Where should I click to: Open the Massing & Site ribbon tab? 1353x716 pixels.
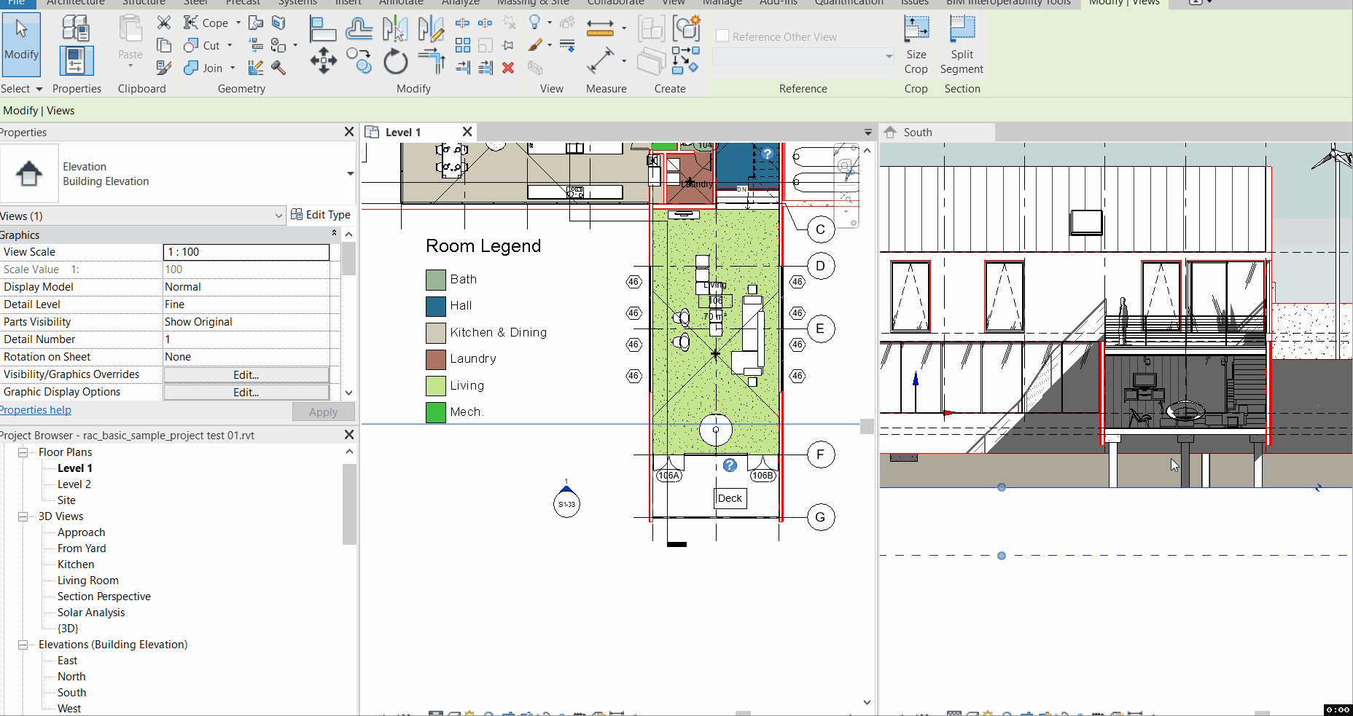coord(533,3)
